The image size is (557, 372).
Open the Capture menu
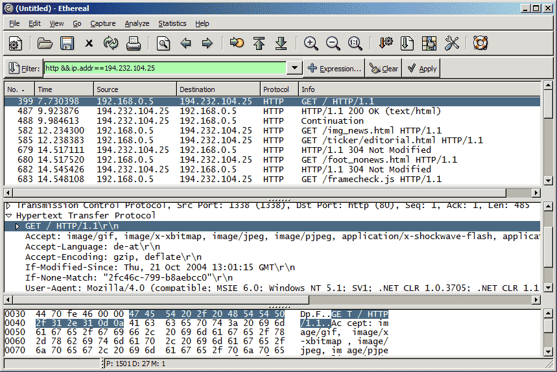click(x=102, y=23)
